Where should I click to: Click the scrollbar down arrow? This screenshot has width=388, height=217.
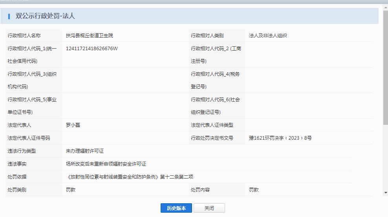click(386, 193)
